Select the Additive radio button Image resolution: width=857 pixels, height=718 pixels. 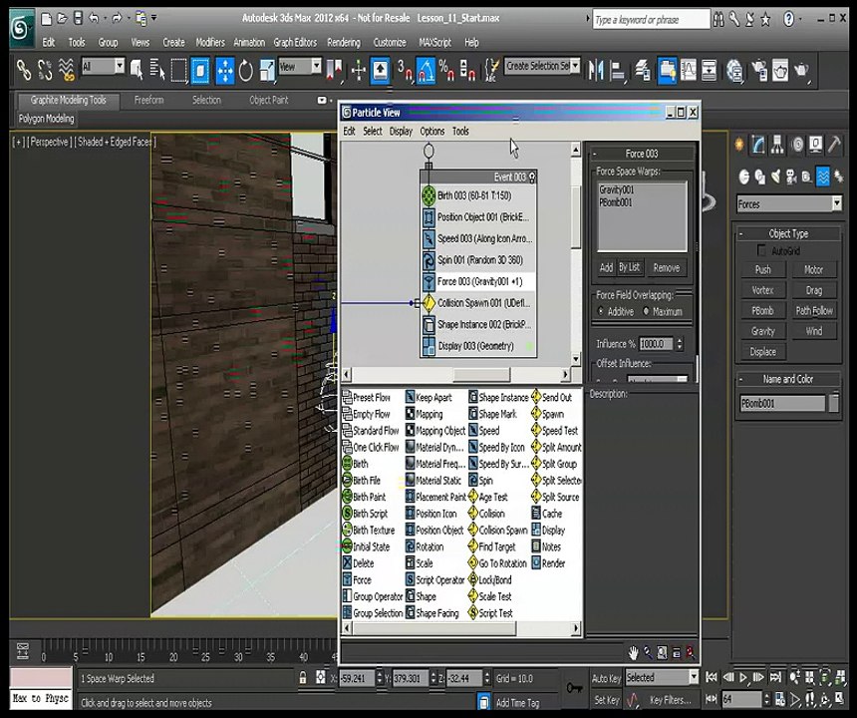(601, 311)
